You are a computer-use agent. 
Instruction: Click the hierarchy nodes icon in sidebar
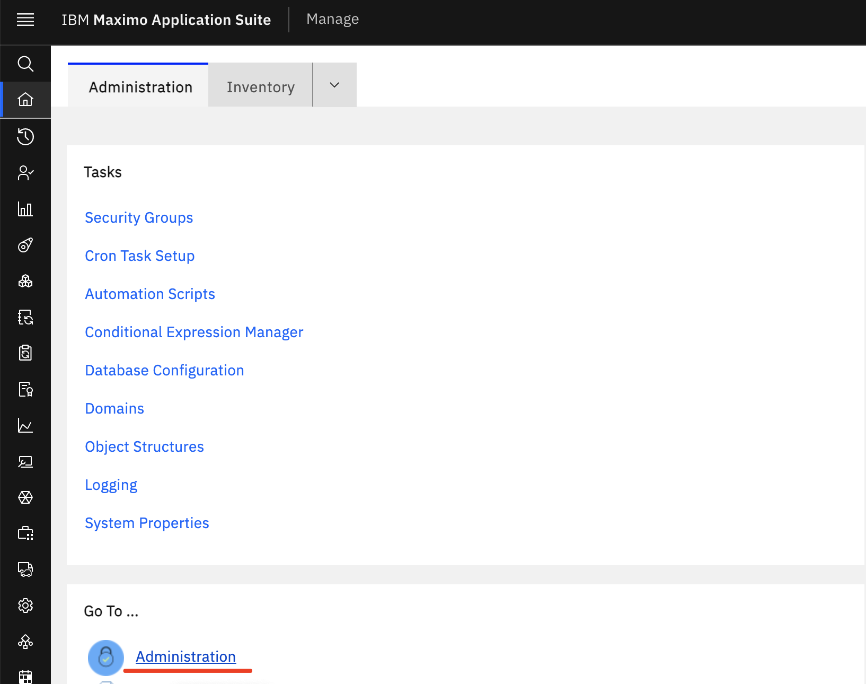click(25, 642)
